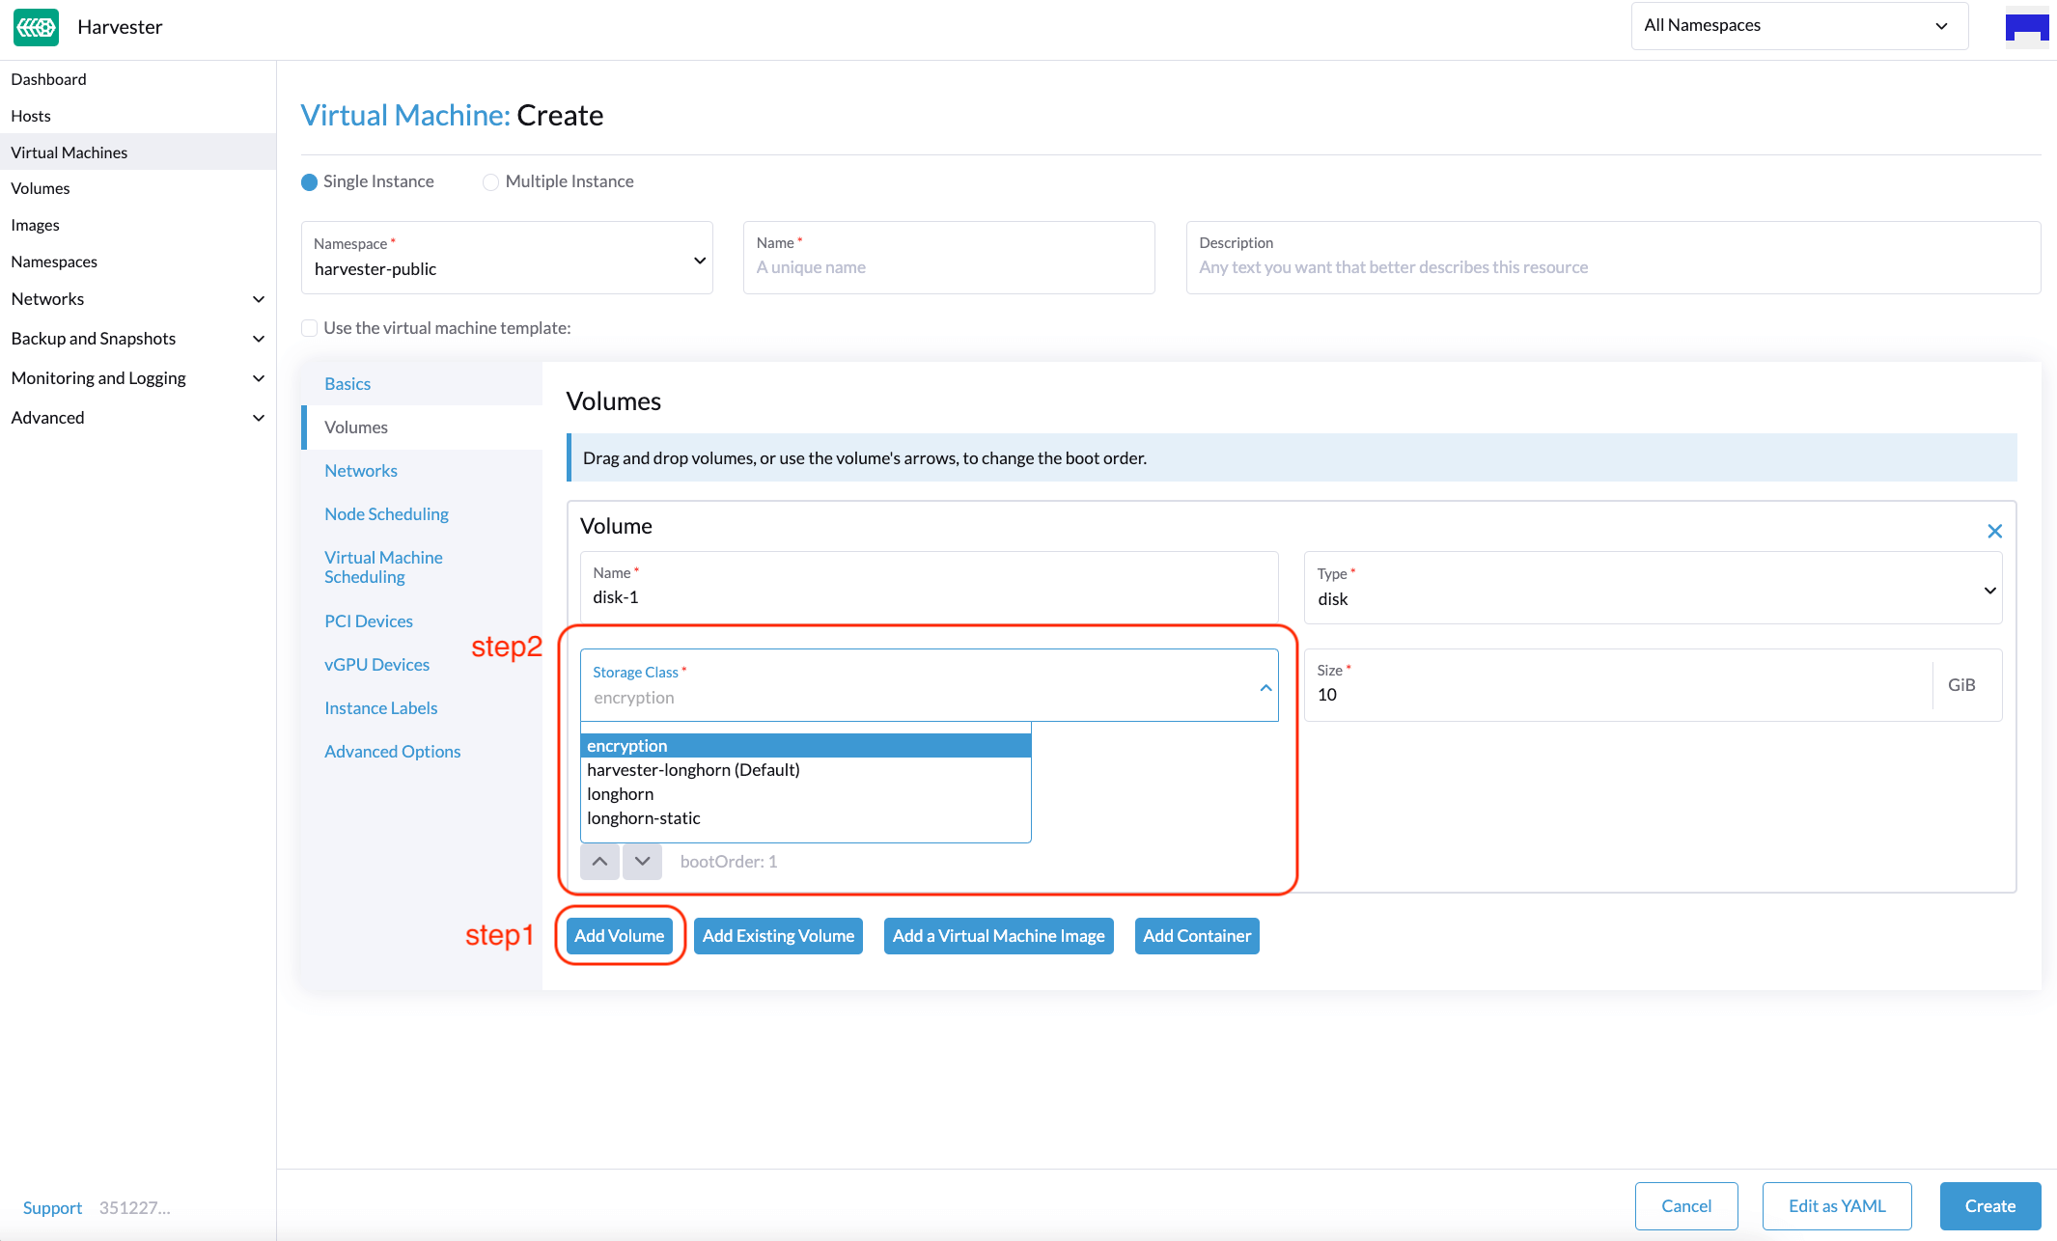This screenshot has height=1241, width=2057.
Task: Click the Volumes sidebar menu icon
Action: click(40, 188)
